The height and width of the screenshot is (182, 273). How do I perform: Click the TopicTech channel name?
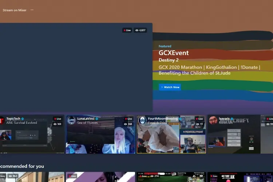tap(13, 119)
